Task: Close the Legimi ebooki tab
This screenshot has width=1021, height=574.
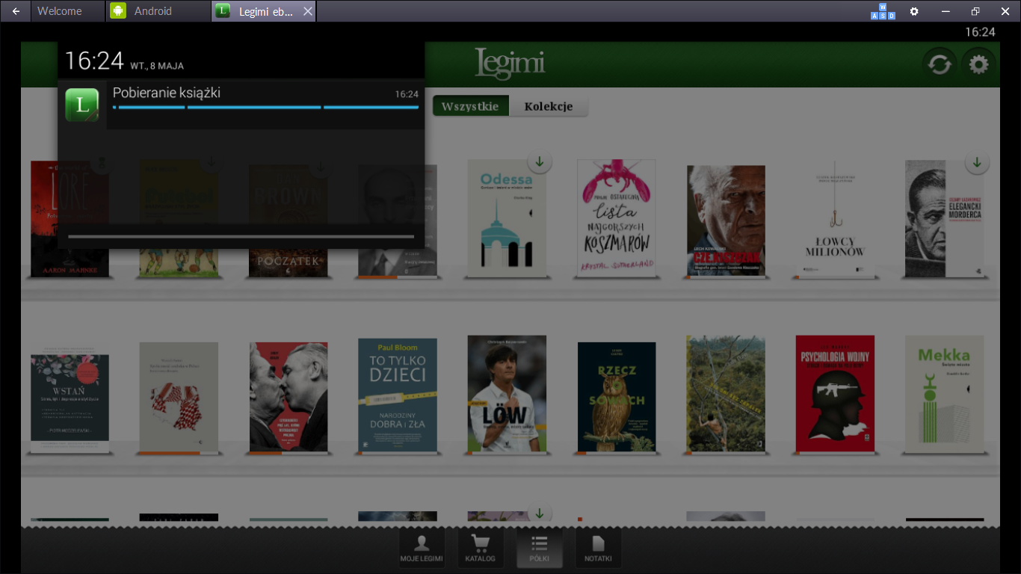Action: click(307, 11)
